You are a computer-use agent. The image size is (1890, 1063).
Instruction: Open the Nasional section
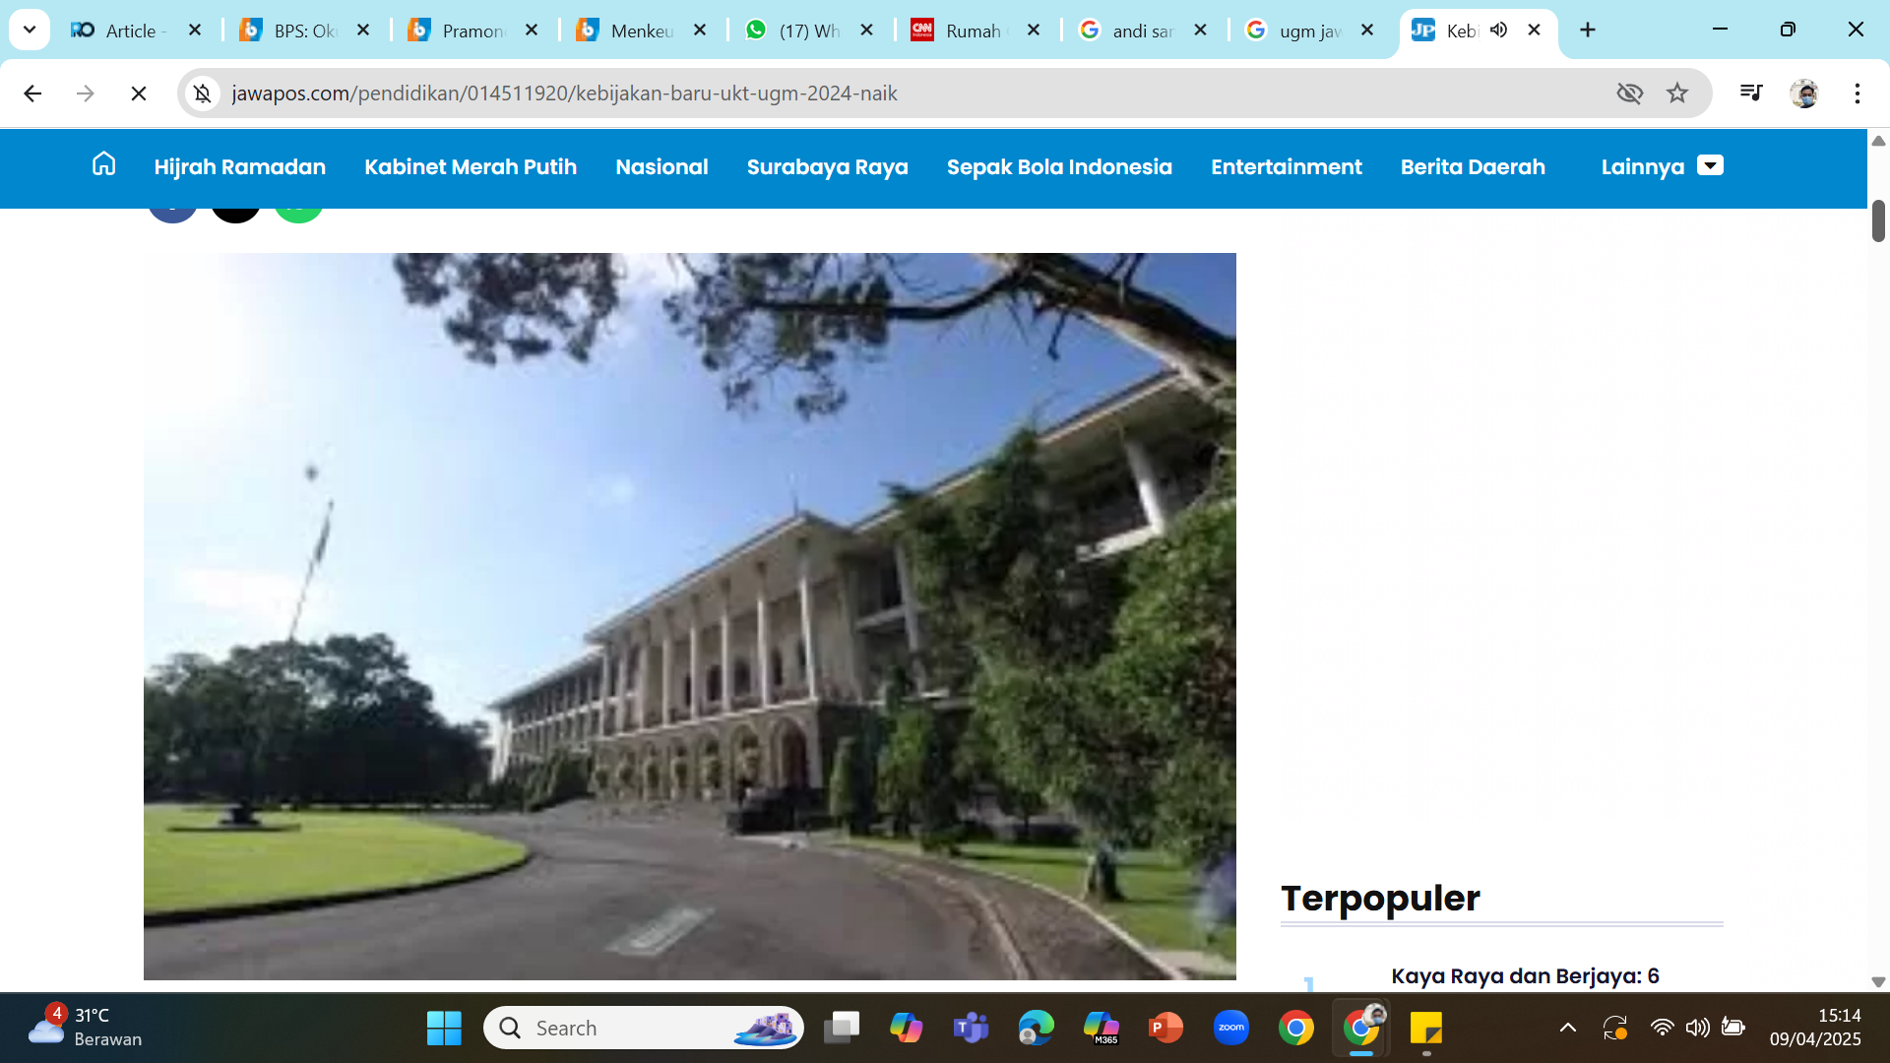point(661,167)
